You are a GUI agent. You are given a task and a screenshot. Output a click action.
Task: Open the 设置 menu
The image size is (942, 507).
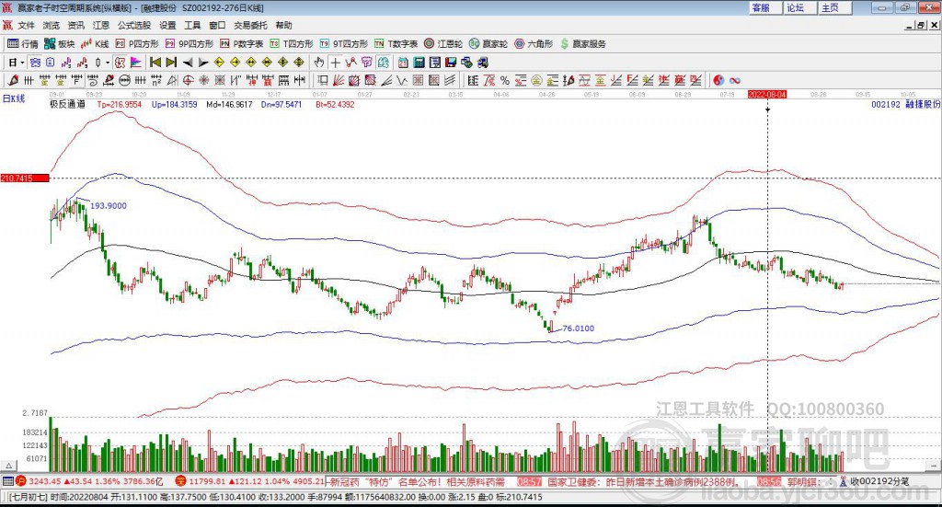coord(167,25)
